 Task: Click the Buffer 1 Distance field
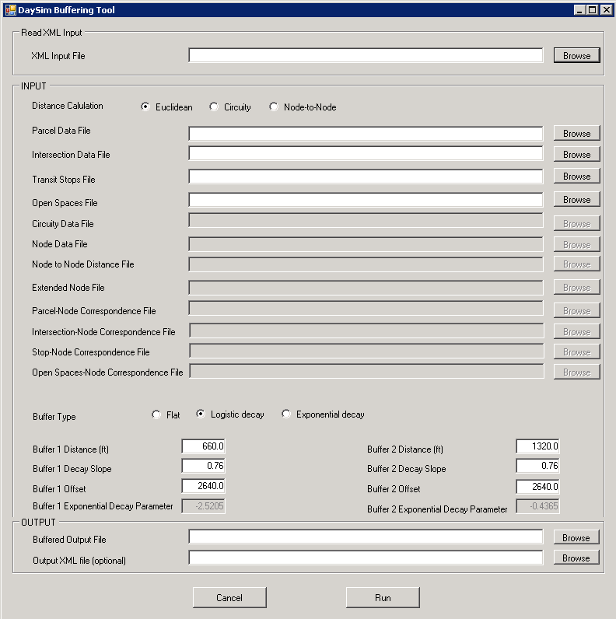[x=204, y=446]
